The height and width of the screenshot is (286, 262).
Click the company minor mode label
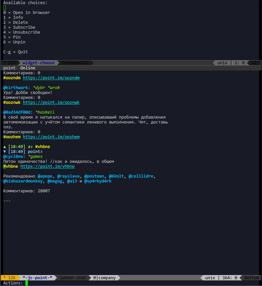click(x=107, y=278)
